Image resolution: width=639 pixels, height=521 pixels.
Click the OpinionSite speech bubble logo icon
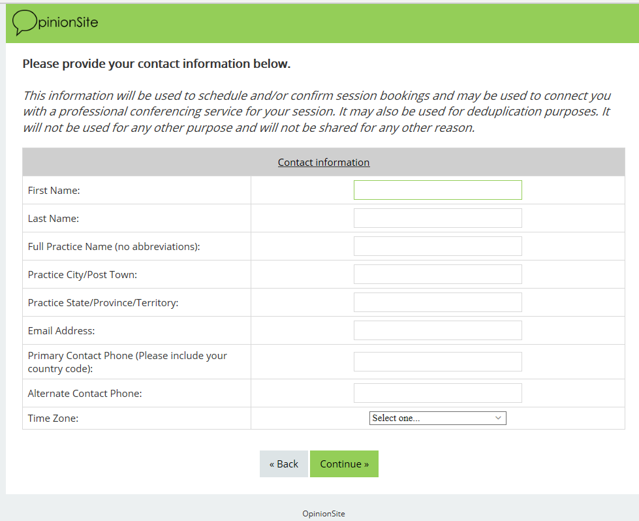(25, 22)
